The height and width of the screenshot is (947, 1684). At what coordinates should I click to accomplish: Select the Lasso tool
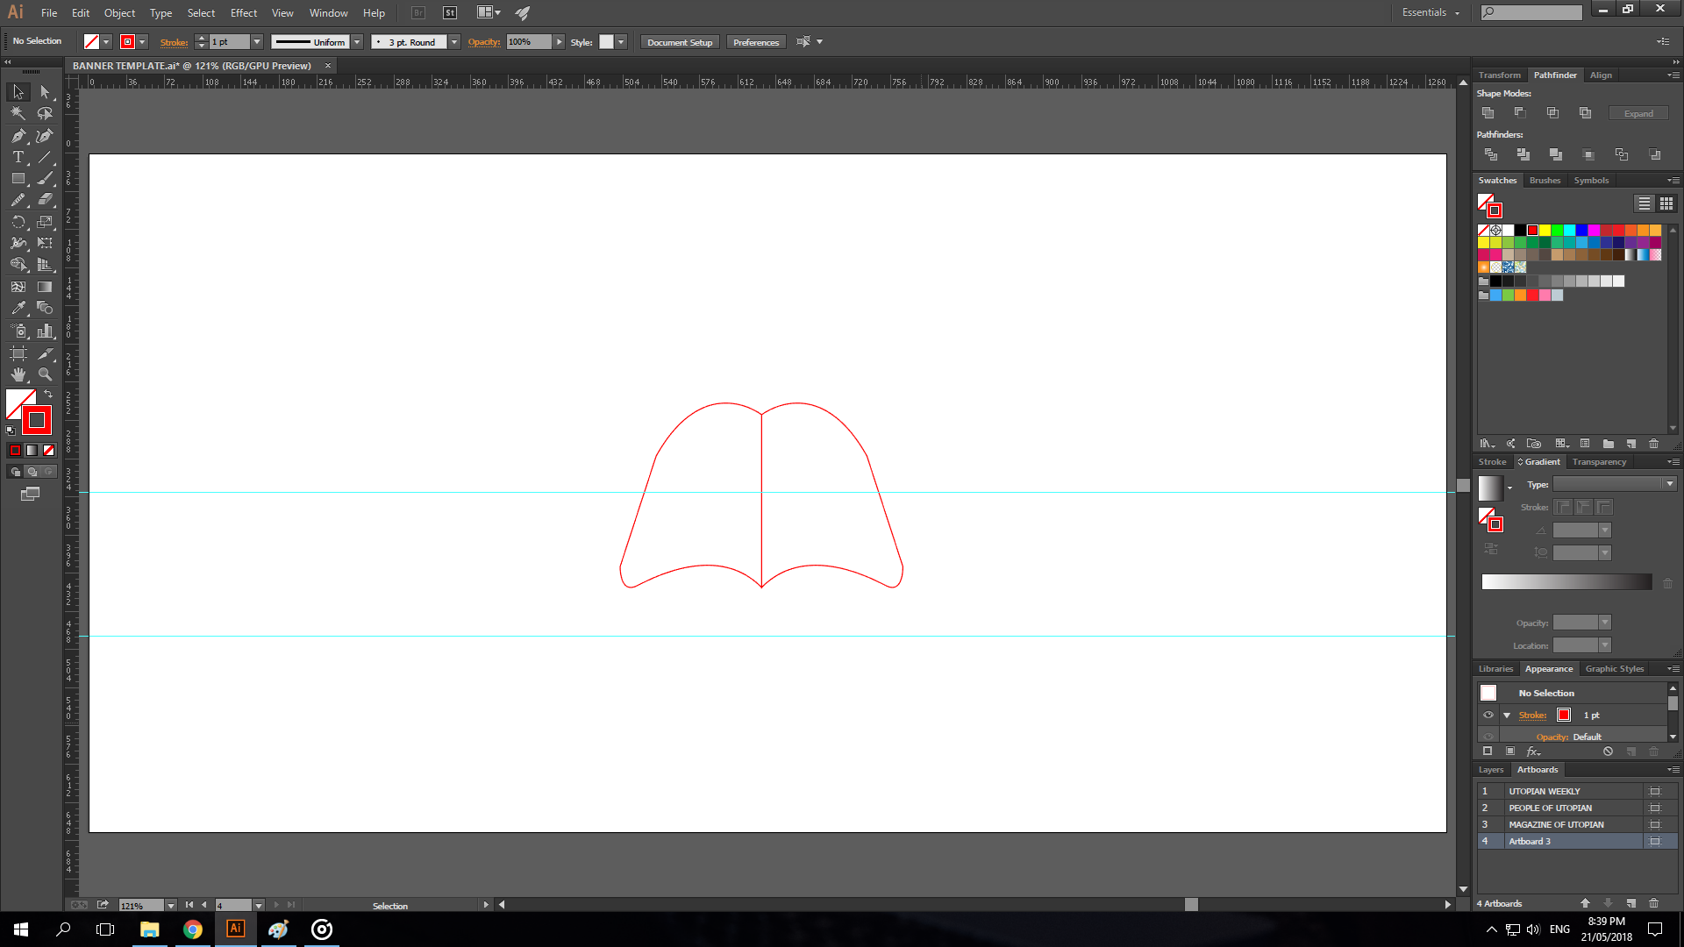click(x=45, y=113)
